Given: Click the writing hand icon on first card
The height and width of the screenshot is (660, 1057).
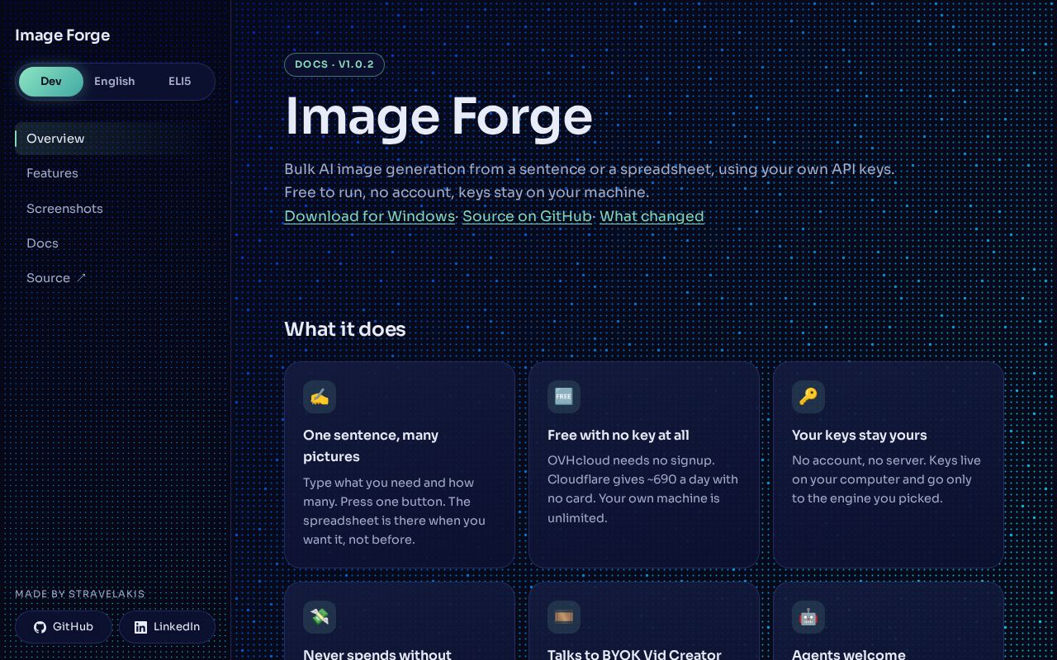Looking at the screenshot, I should 320,397.
